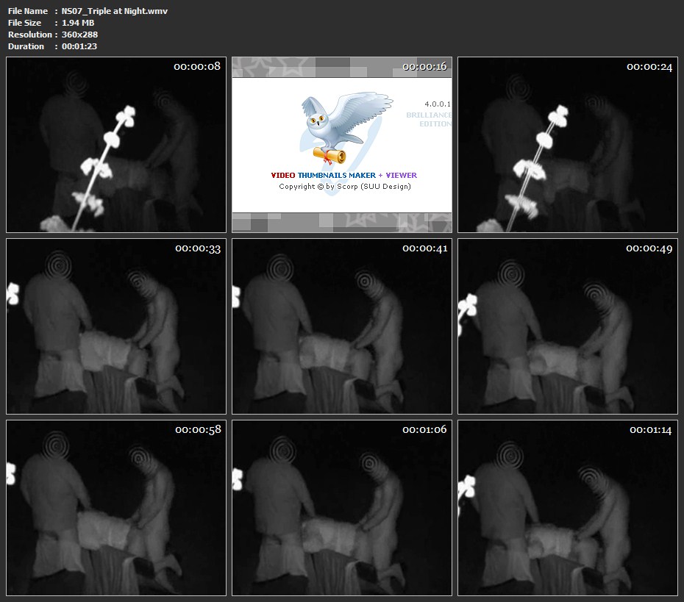Viewport: 684px width, 602px height.
Task: Click the 00:00:08 timestamp label
Action: click(x=196, y=67)
